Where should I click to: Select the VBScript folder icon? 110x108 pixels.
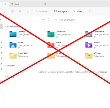[89, 56]
